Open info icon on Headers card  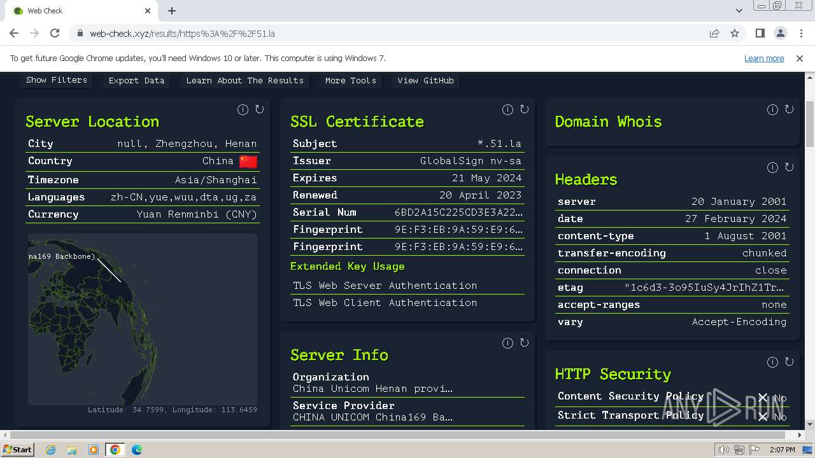(x=772, y=167)
